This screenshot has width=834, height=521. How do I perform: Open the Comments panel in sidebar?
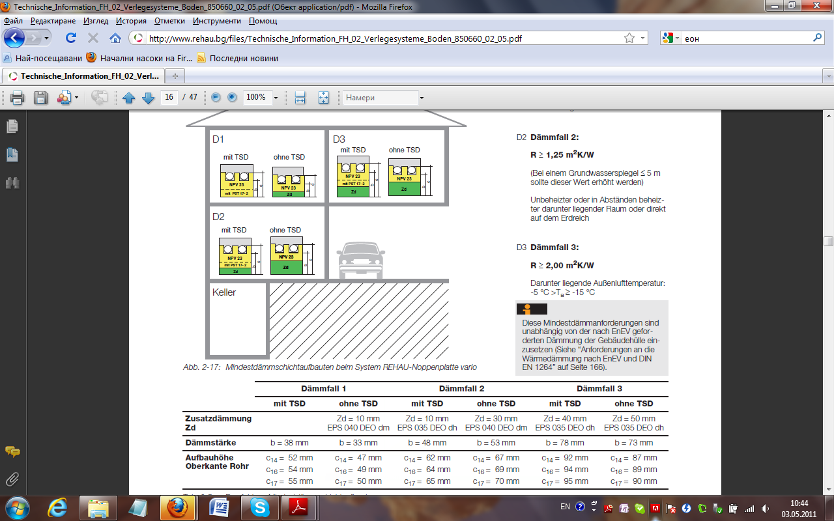click(12, 451)
